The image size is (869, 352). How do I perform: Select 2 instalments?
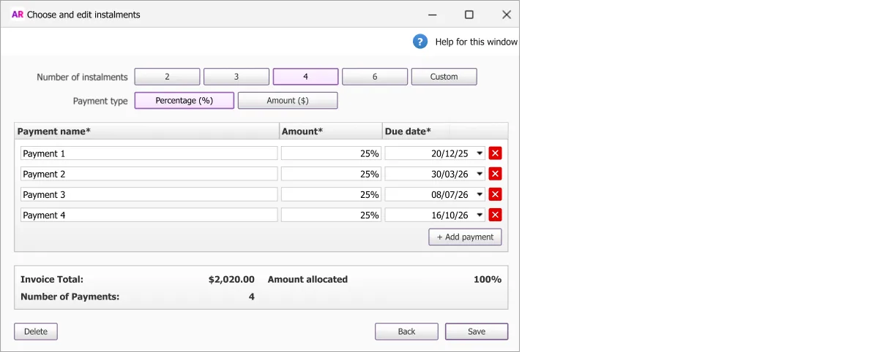tap(167, 77)
